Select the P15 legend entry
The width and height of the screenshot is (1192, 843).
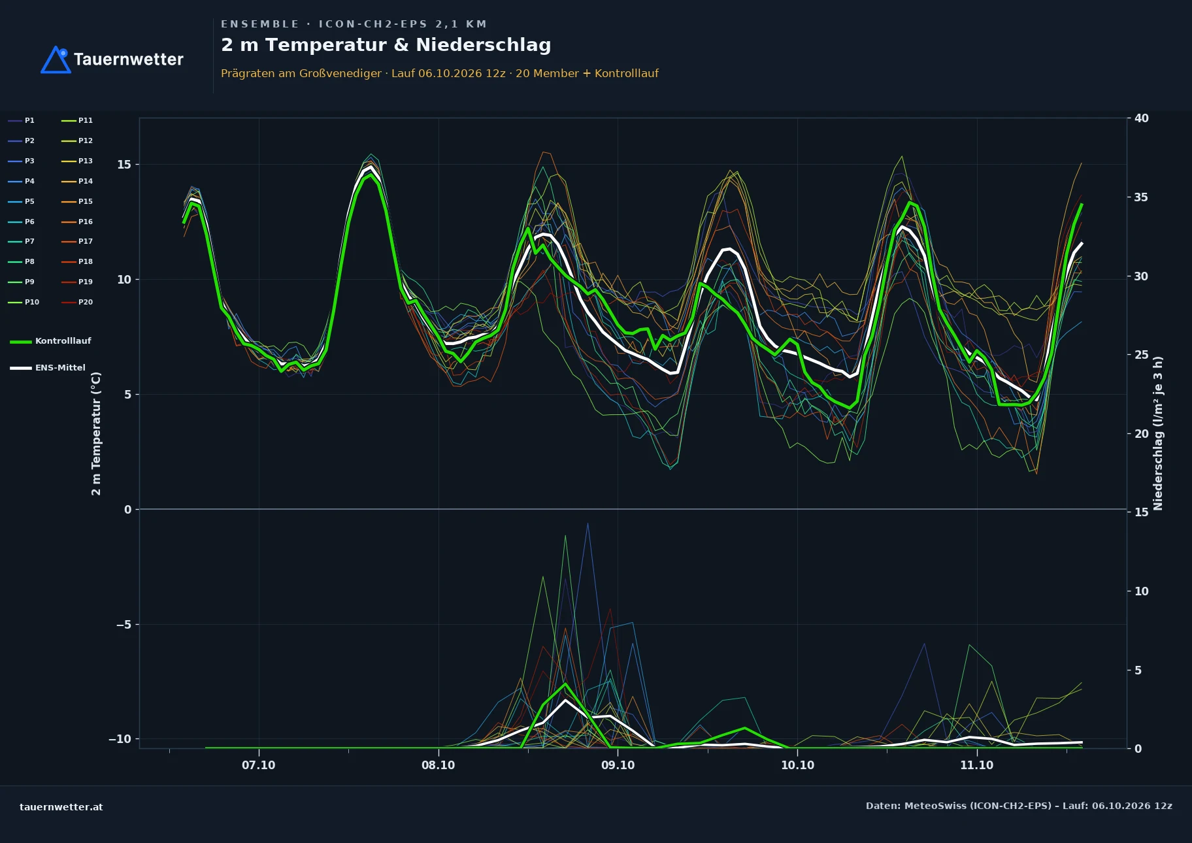tap(77, 201)
